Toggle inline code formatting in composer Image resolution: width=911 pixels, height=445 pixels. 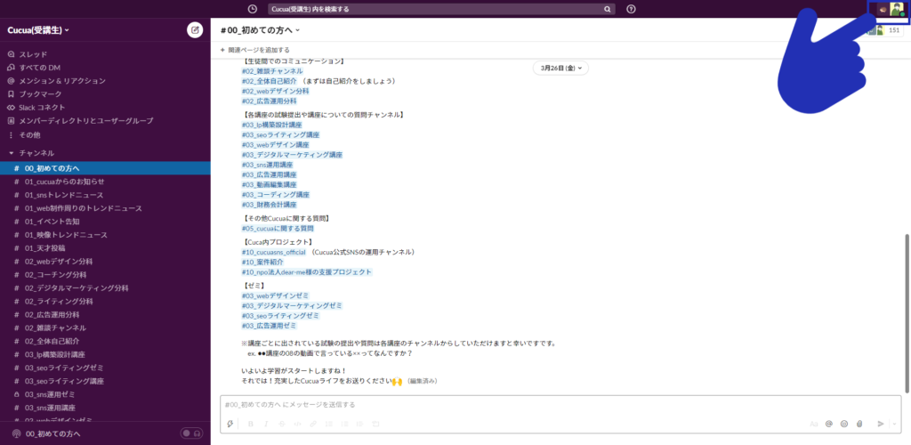coord(297,424)
